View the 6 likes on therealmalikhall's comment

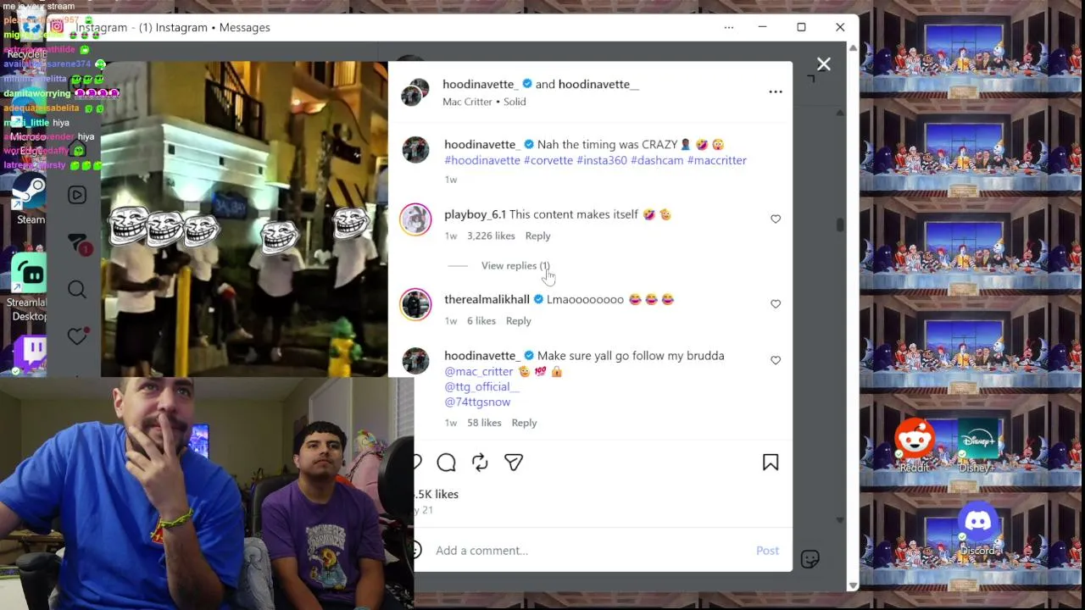click(x=481, y=321)
